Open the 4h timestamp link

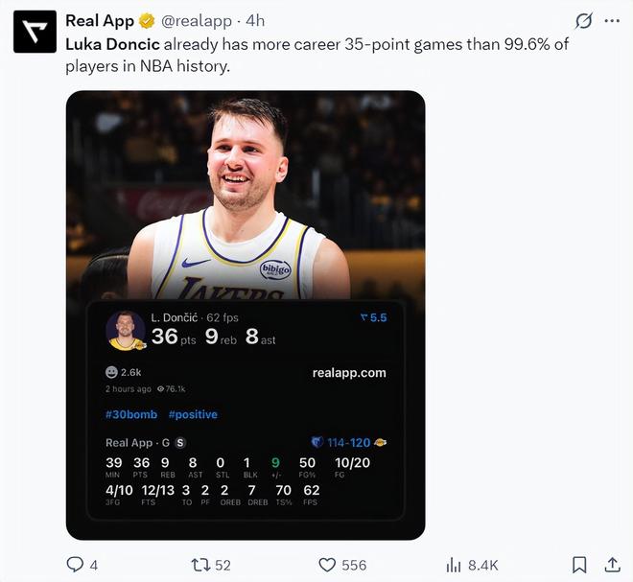tap(256, 20)
